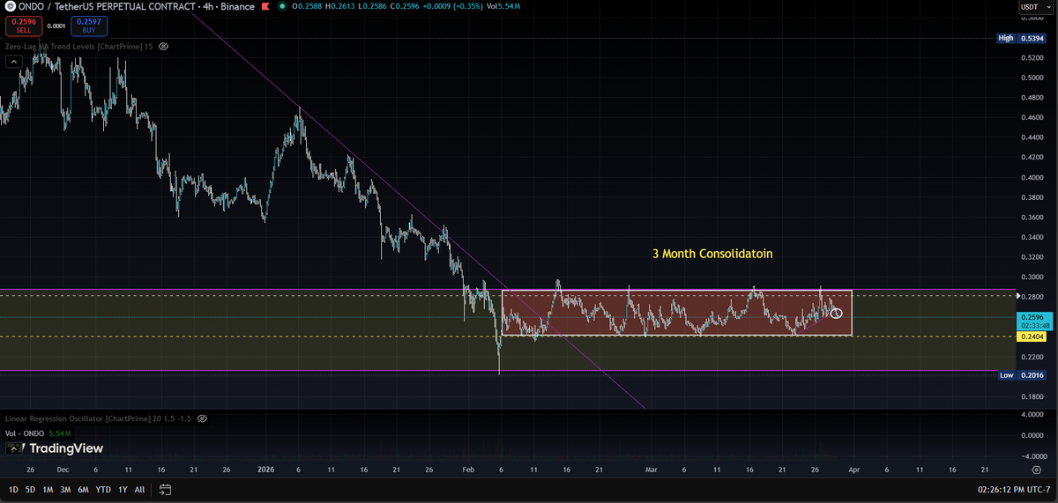Screen dimensions: 1058x503
Task: Show the hidden Zero-Lag MA Trend Levels indicator
Action: click(x=163, y=46)
